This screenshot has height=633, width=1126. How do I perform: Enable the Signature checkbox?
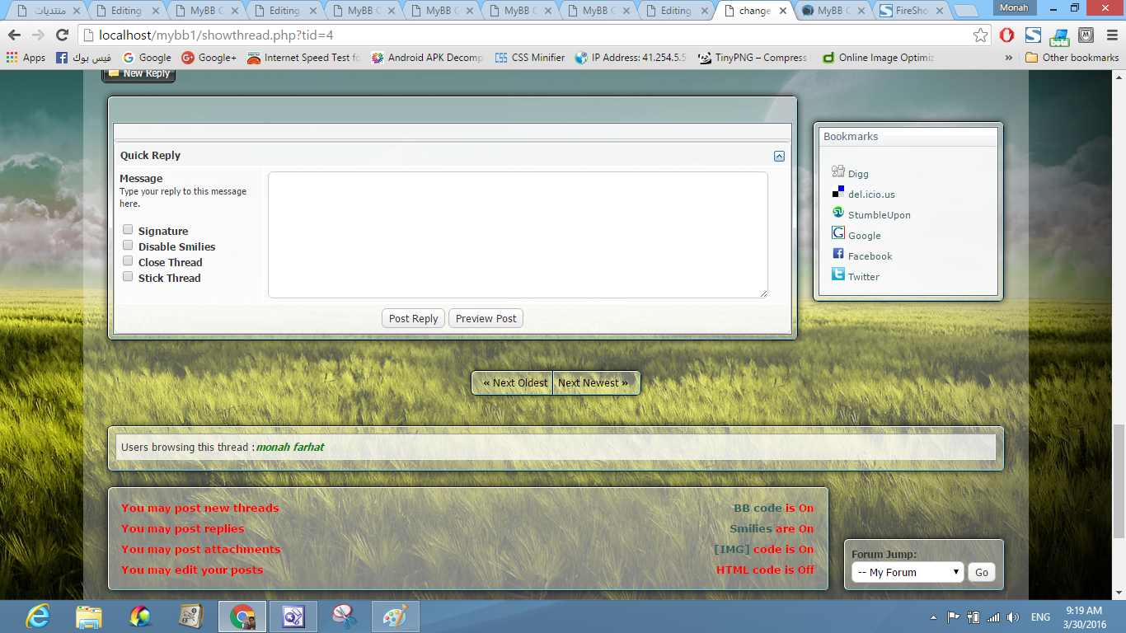click(128, 230)
